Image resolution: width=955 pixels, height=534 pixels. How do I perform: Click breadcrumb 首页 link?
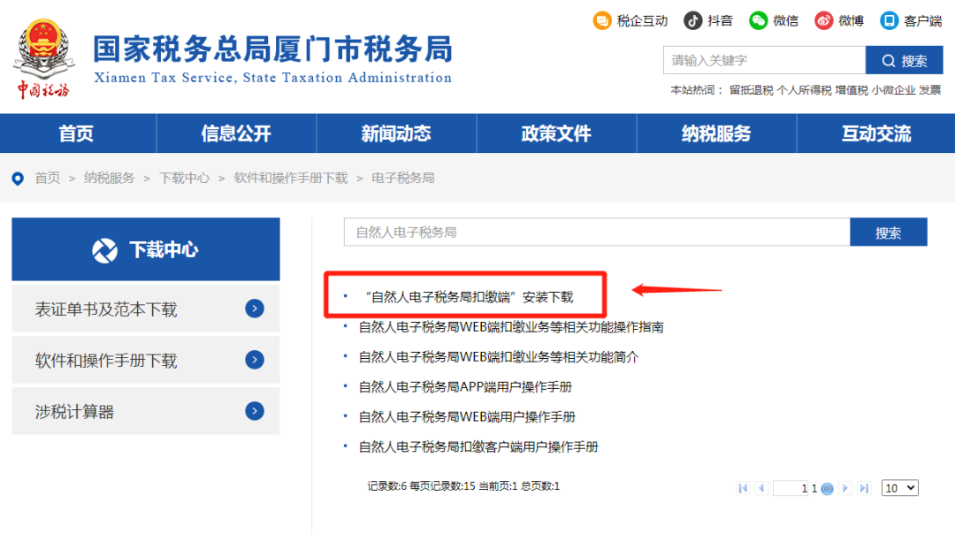click(48, 178)
